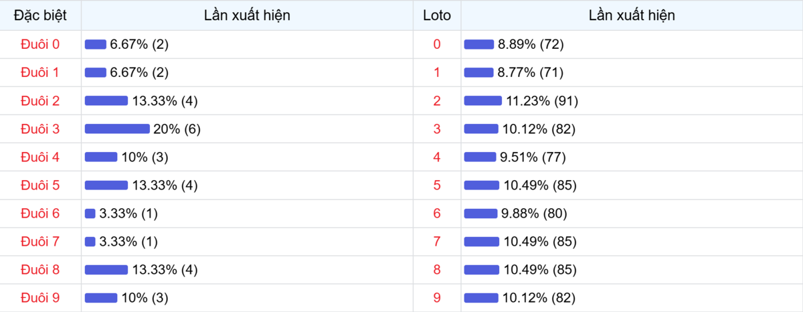Click the '10.12% (82)' text for Loto 9
The height and width of the screenshot is (312, 803).
pos(539,298)
